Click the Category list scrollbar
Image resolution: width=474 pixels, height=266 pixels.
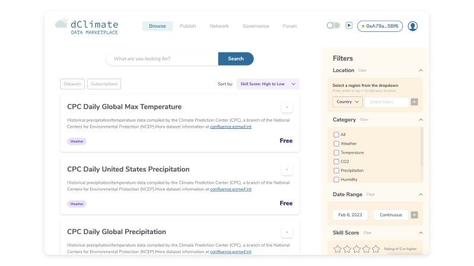[421, 147]
